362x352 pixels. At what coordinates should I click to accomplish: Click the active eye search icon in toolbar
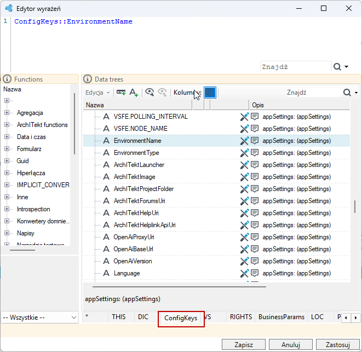150,93
